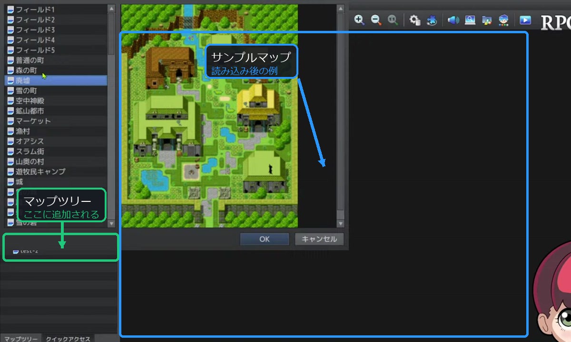Choose 普通の町 in sample list
Viewport: 571px width, 342px height.
[56, 60]
